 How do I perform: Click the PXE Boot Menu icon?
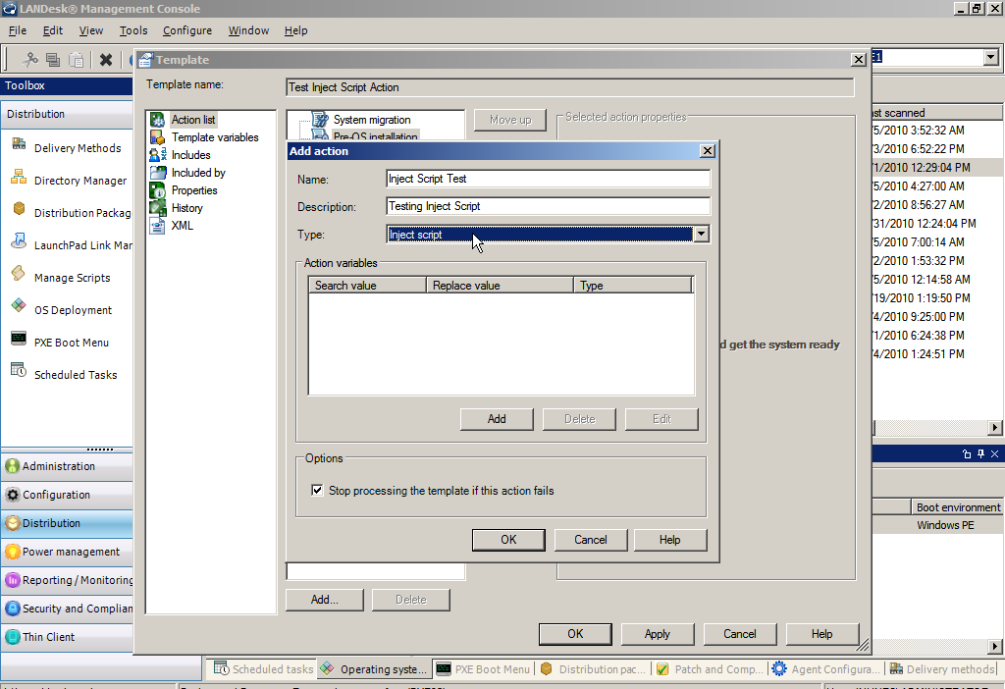click(x=19, y=342)
